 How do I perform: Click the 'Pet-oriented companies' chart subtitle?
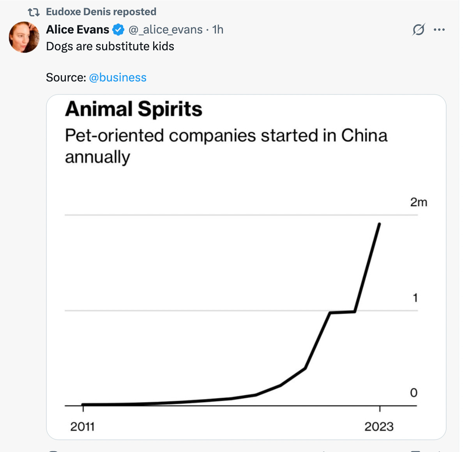(226, 136)
